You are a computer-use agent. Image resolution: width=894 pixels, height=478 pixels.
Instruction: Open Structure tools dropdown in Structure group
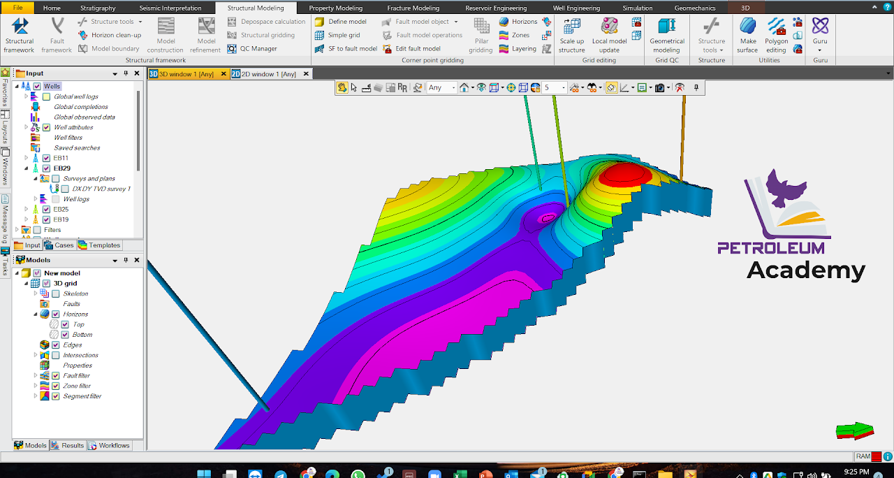click(x=711, y=35)
